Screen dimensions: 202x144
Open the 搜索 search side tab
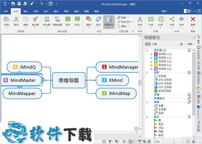[199, 99]
